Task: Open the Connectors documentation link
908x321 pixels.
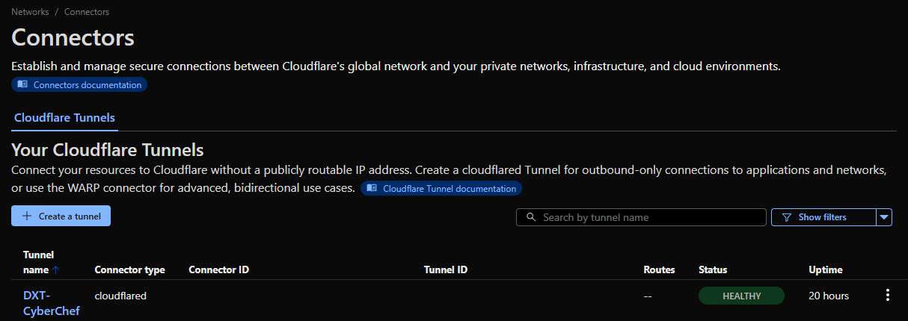Action: 87,85
